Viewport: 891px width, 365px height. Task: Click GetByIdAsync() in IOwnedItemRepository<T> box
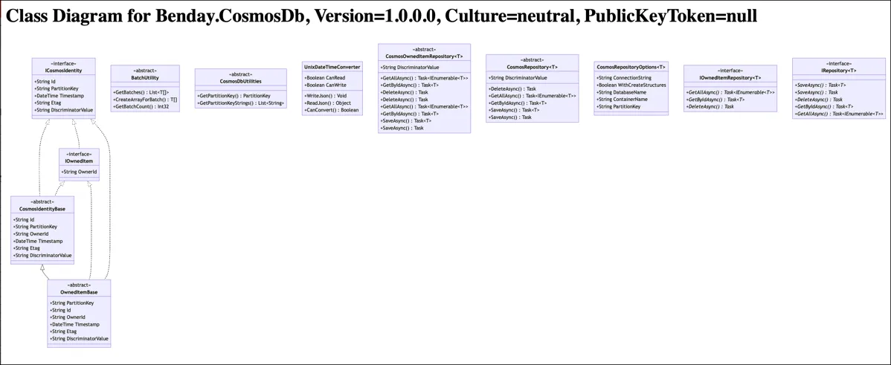click(715, 100)
